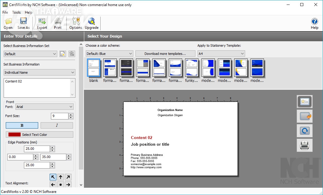Click the red Select Text Color button
The width and height of the screenshot is (323, 195).
(39, 135)
